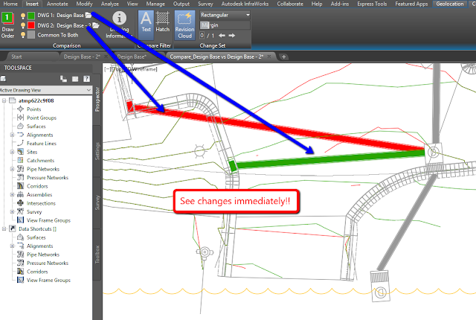Viewport: 476px width, 320px height.
Task: Toggle the DWG 1 lightbulb visibility
Action: pos(23,16)
